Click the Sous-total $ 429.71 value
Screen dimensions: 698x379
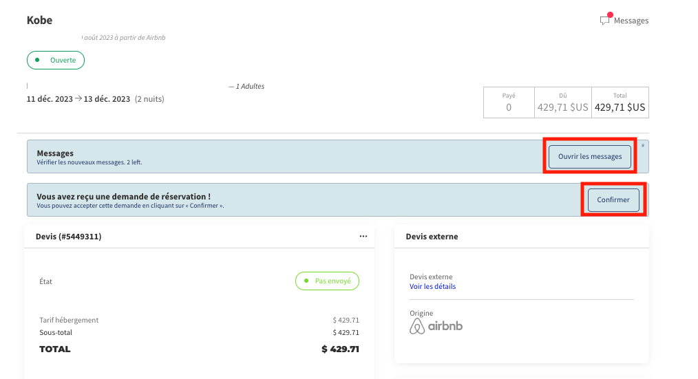[346, 332]
